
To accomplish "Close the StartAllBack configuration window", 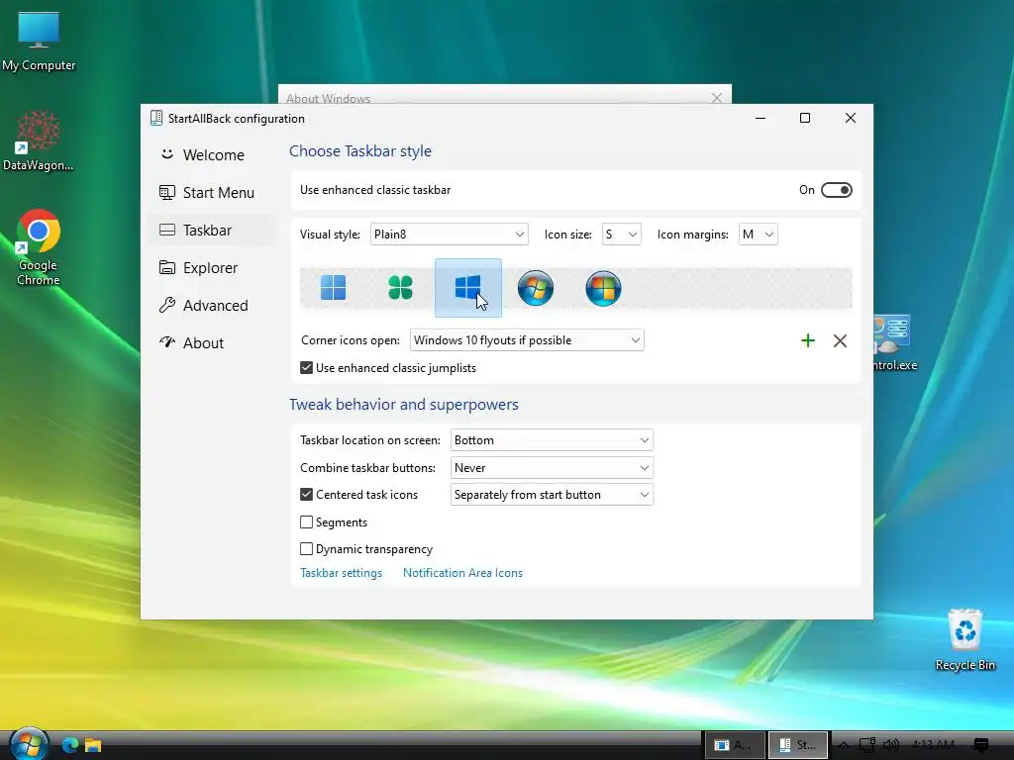I will click(x=851, y=118).
